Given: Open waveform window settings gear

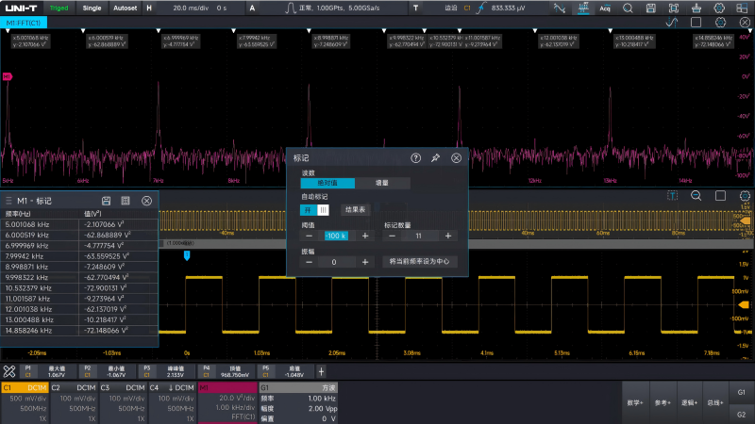Looking at the screenshot, I should click(x=745, y=196).
